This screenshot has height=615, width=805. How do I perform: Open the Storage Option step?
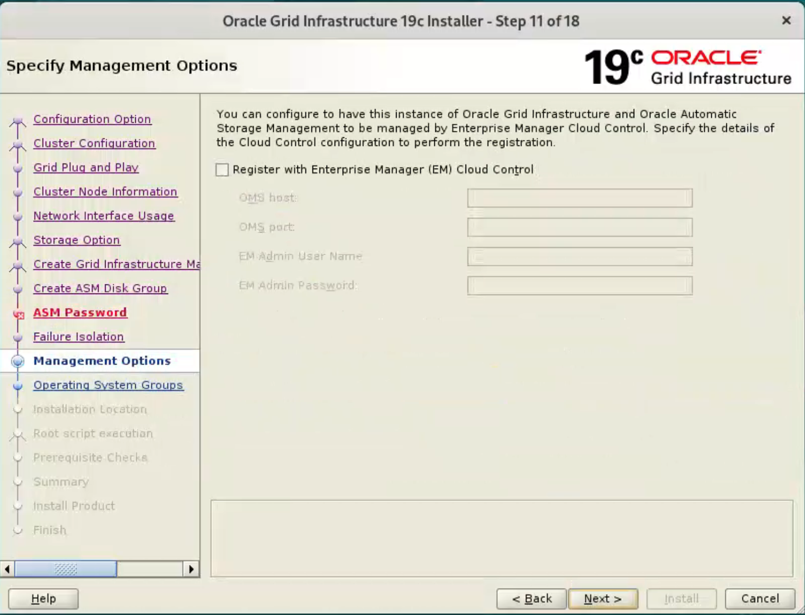pyautogui.click(x=77, y=240)
